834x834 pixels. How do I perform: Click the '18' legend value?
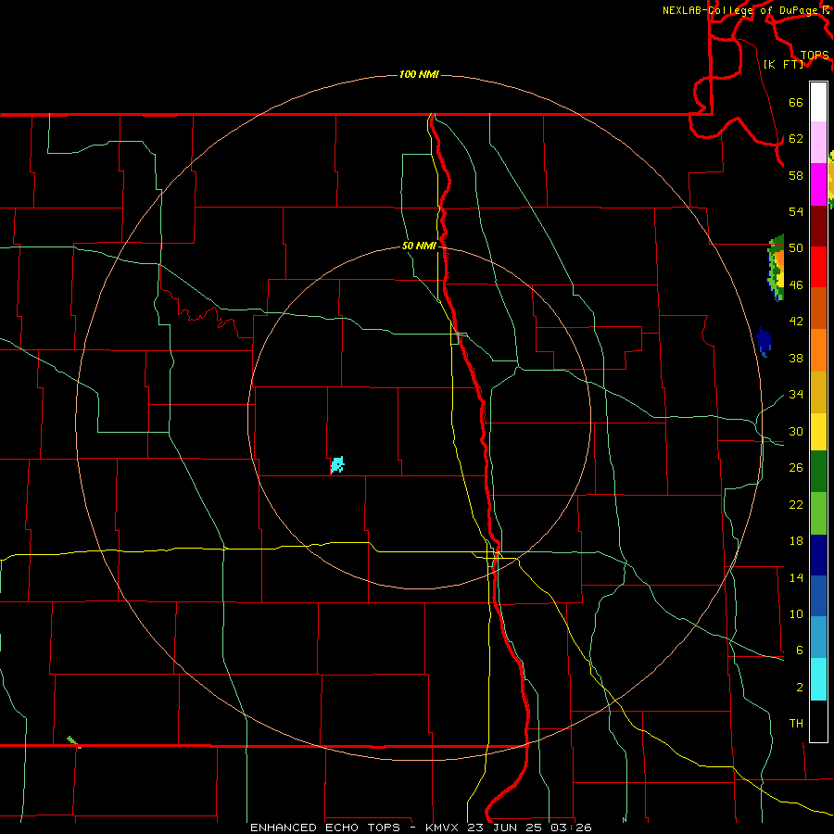click(x=796, y=541)
